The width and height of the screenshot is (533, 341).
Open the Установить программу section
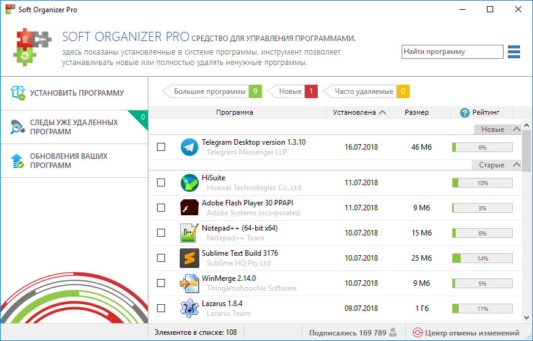pyautogui.click(x=74, y=93)
